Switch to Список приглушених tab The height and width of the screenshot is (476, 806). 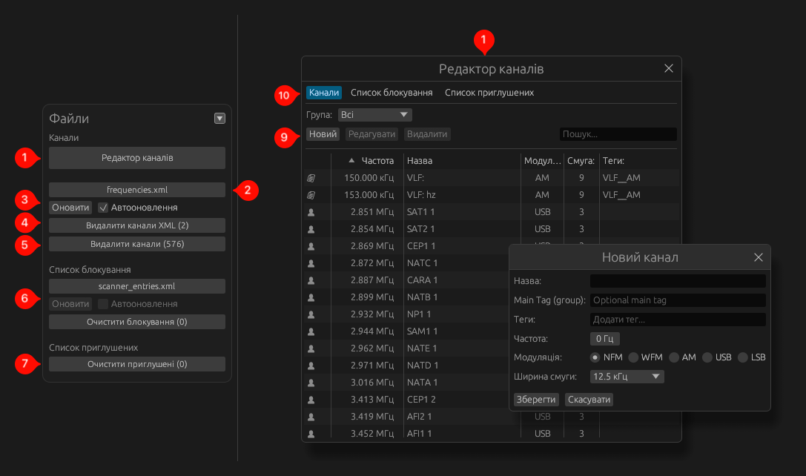pos(489,93)
